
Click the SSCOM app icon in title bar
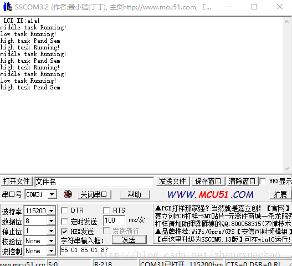point(8,7)
